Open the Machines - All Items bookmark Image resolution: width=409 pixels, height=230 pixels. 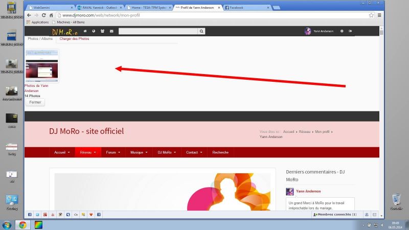coord(69,22)
